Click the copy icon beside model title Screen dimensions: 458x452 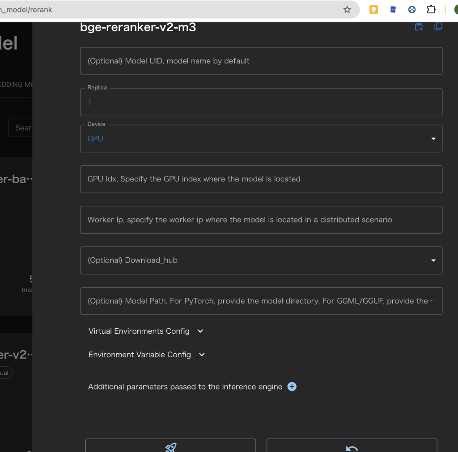pyautogui.click(x=438, y=26)
